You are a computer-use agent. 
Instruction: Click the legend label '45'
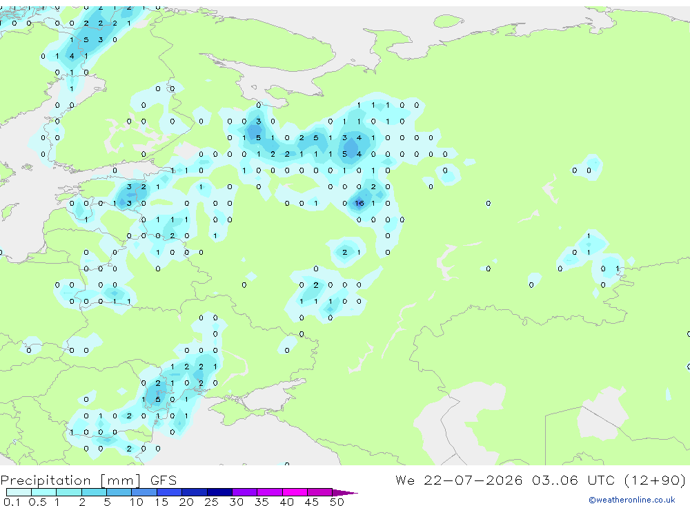[x=312, y=502]
